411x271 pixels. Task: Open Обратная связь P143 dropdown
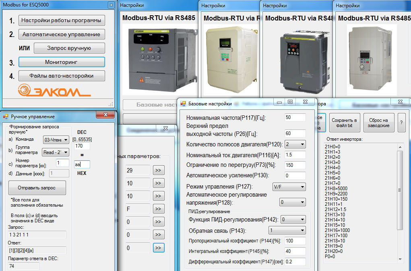pyautogui.click(x=287, y=230)
